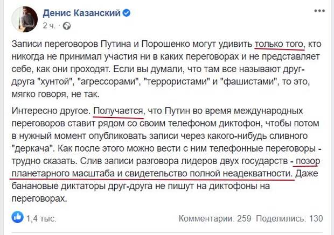The height and width of the screenshot is (235, 334).
Task: Open "Комментарии: 259" comments list
Action: [215, 218]
